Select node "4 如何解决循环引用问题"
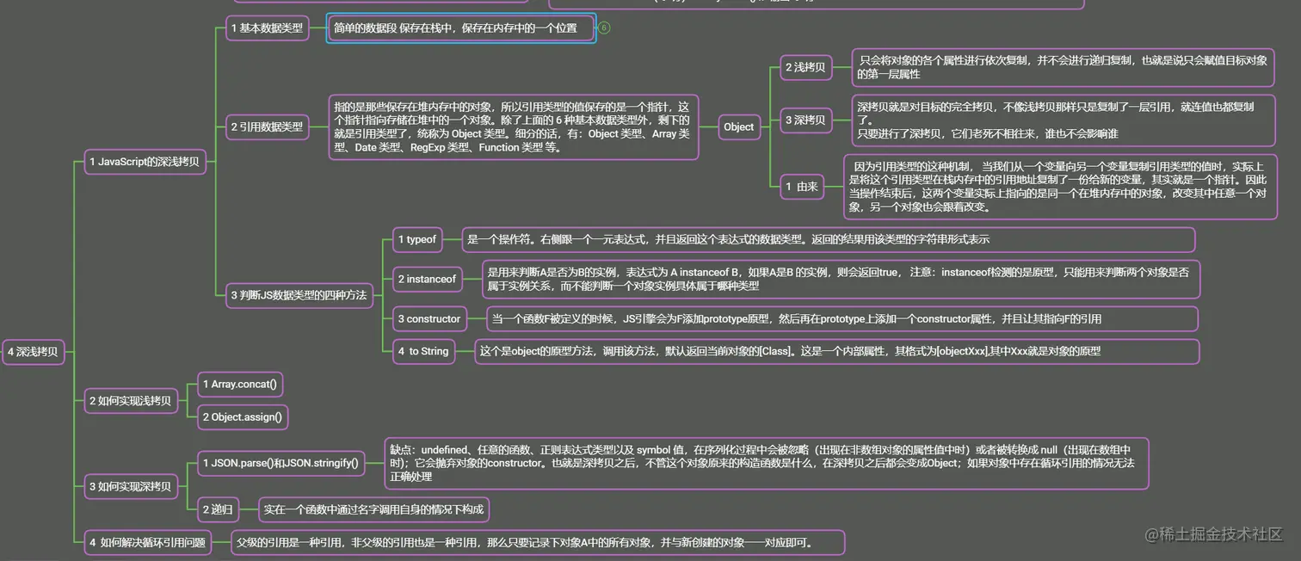 [147, 542]
